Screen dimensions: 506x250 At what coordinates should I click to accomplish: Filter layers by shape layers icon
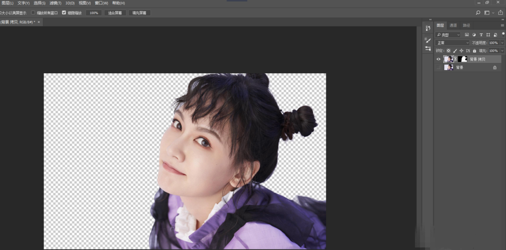coord(488,35)
